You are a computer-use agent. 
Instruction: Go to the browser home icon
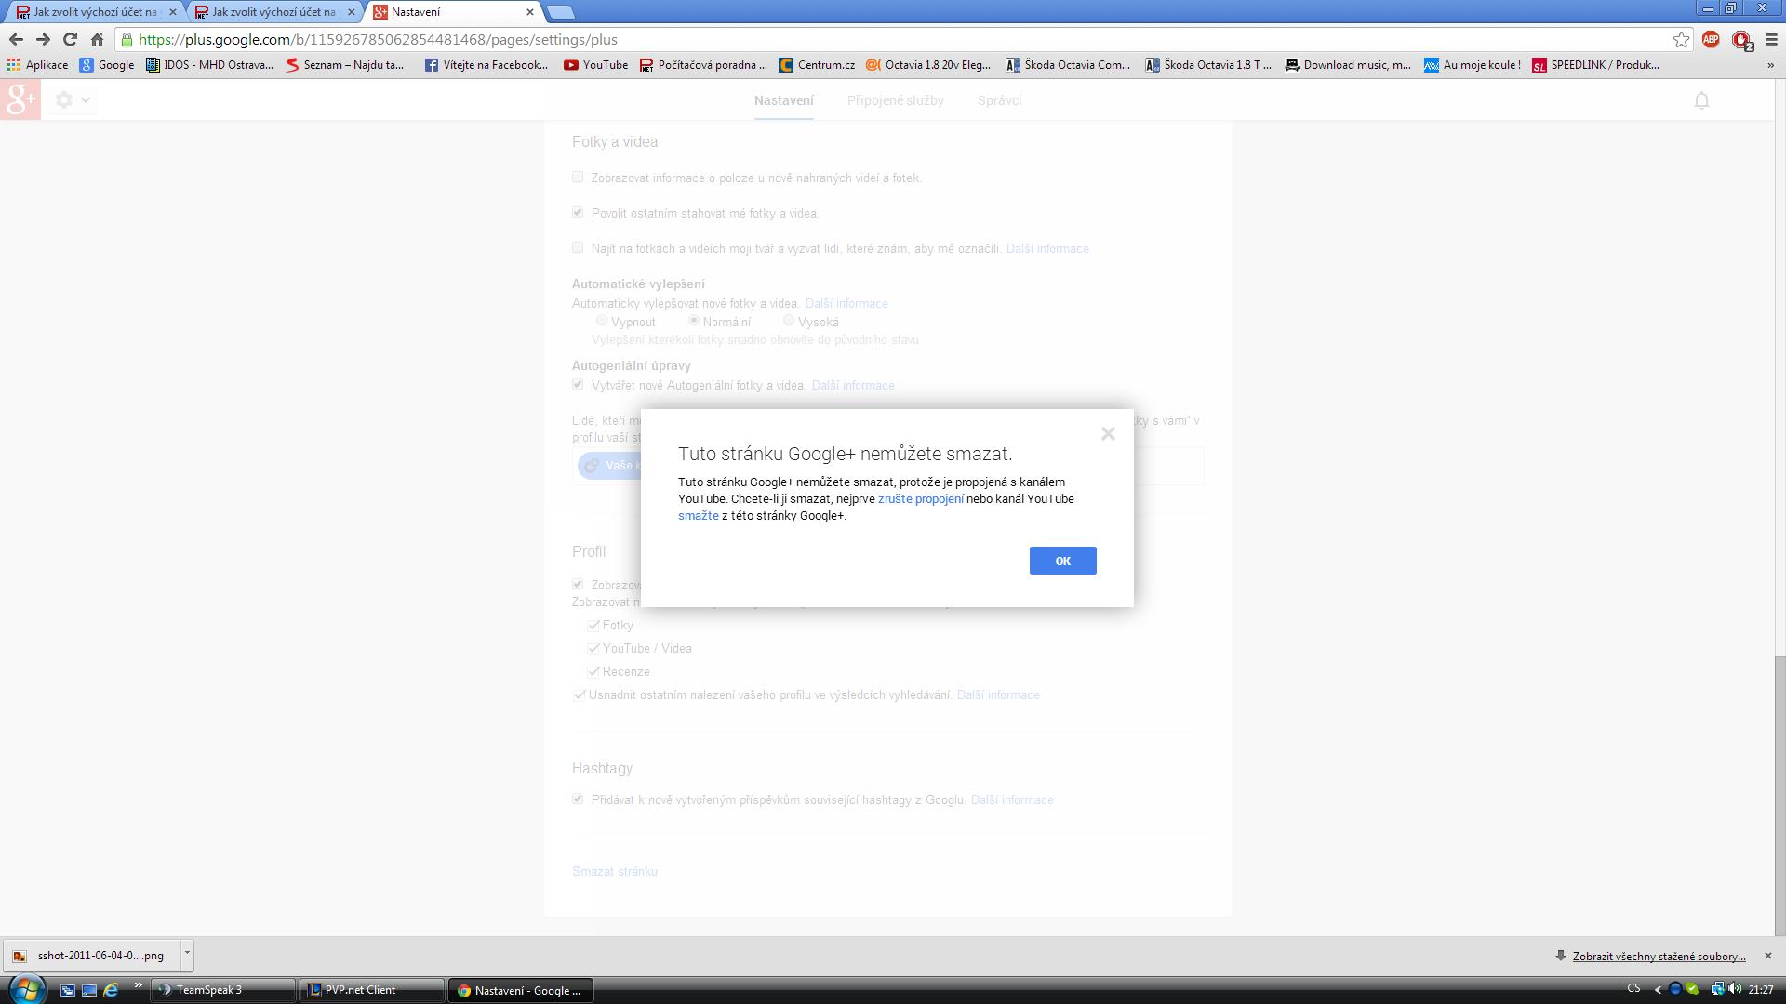[x=97, y=40]
